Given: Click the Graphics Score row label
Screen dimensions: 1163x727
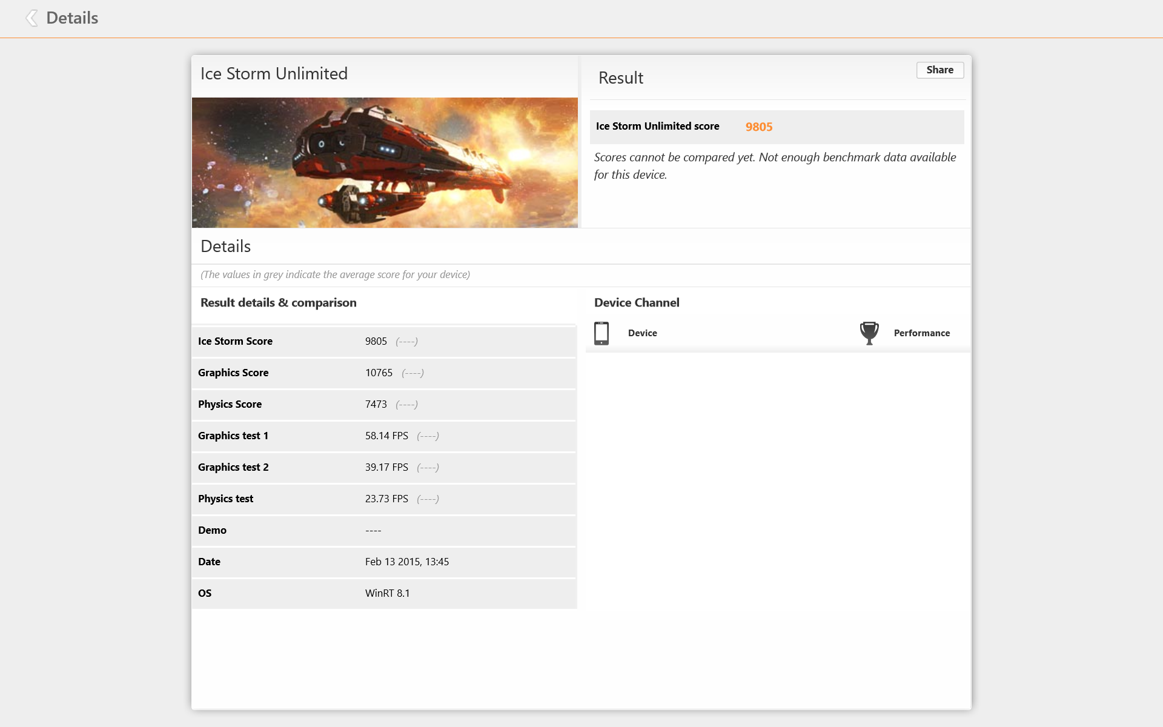Looking at the screenshot, I should [x=233, y=373].
